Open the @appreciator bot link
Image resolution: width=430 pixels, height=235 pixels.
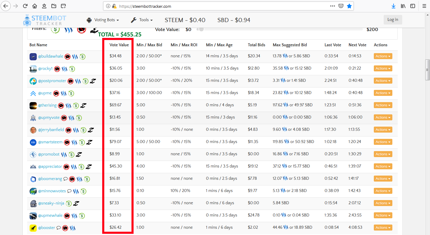(x=50, y=166)
